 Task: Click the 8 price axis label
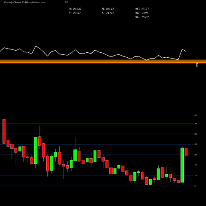point(195,186)
